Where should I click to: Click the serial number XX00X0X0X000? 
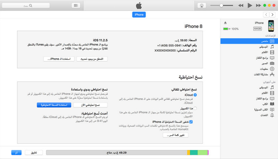pos(165,50)
